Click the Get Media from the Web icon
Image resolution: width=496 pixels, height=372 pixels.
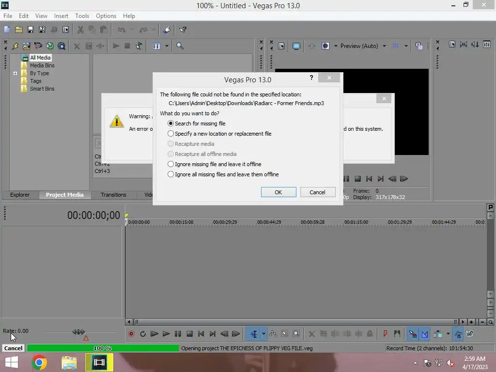point(50,46)
